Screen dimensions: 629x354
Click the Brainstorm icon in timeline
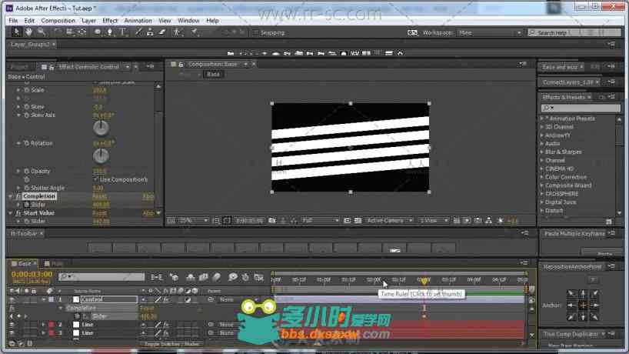click(233, 277)
